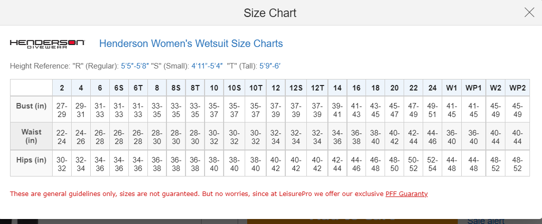Image resolution: width=542 pixels, height=224 pixels.
Task: Click the Henderson Divewear logo
Action: click(x=48, y=43)
